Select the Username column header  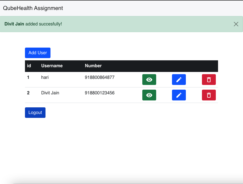coord(52,66)
